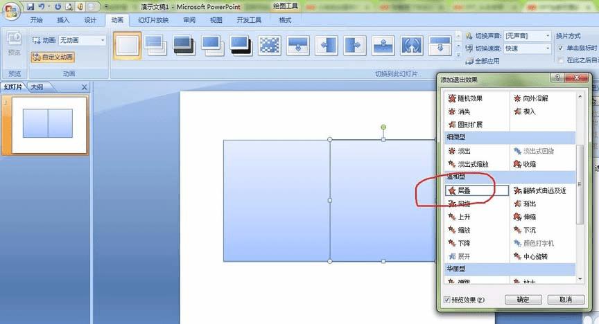The image size is (599, 324).
Task: Apply the wipe right transition
Action: pyautogui.click(x=355, y=46)
